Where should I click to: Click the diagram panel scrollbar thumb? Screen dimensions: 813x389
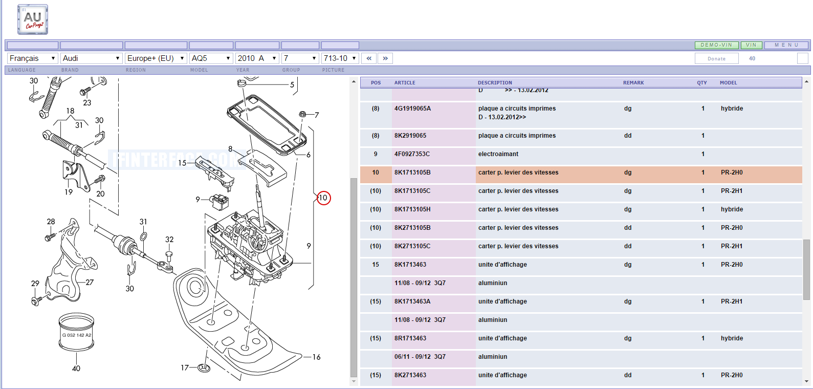click(354, 277)
